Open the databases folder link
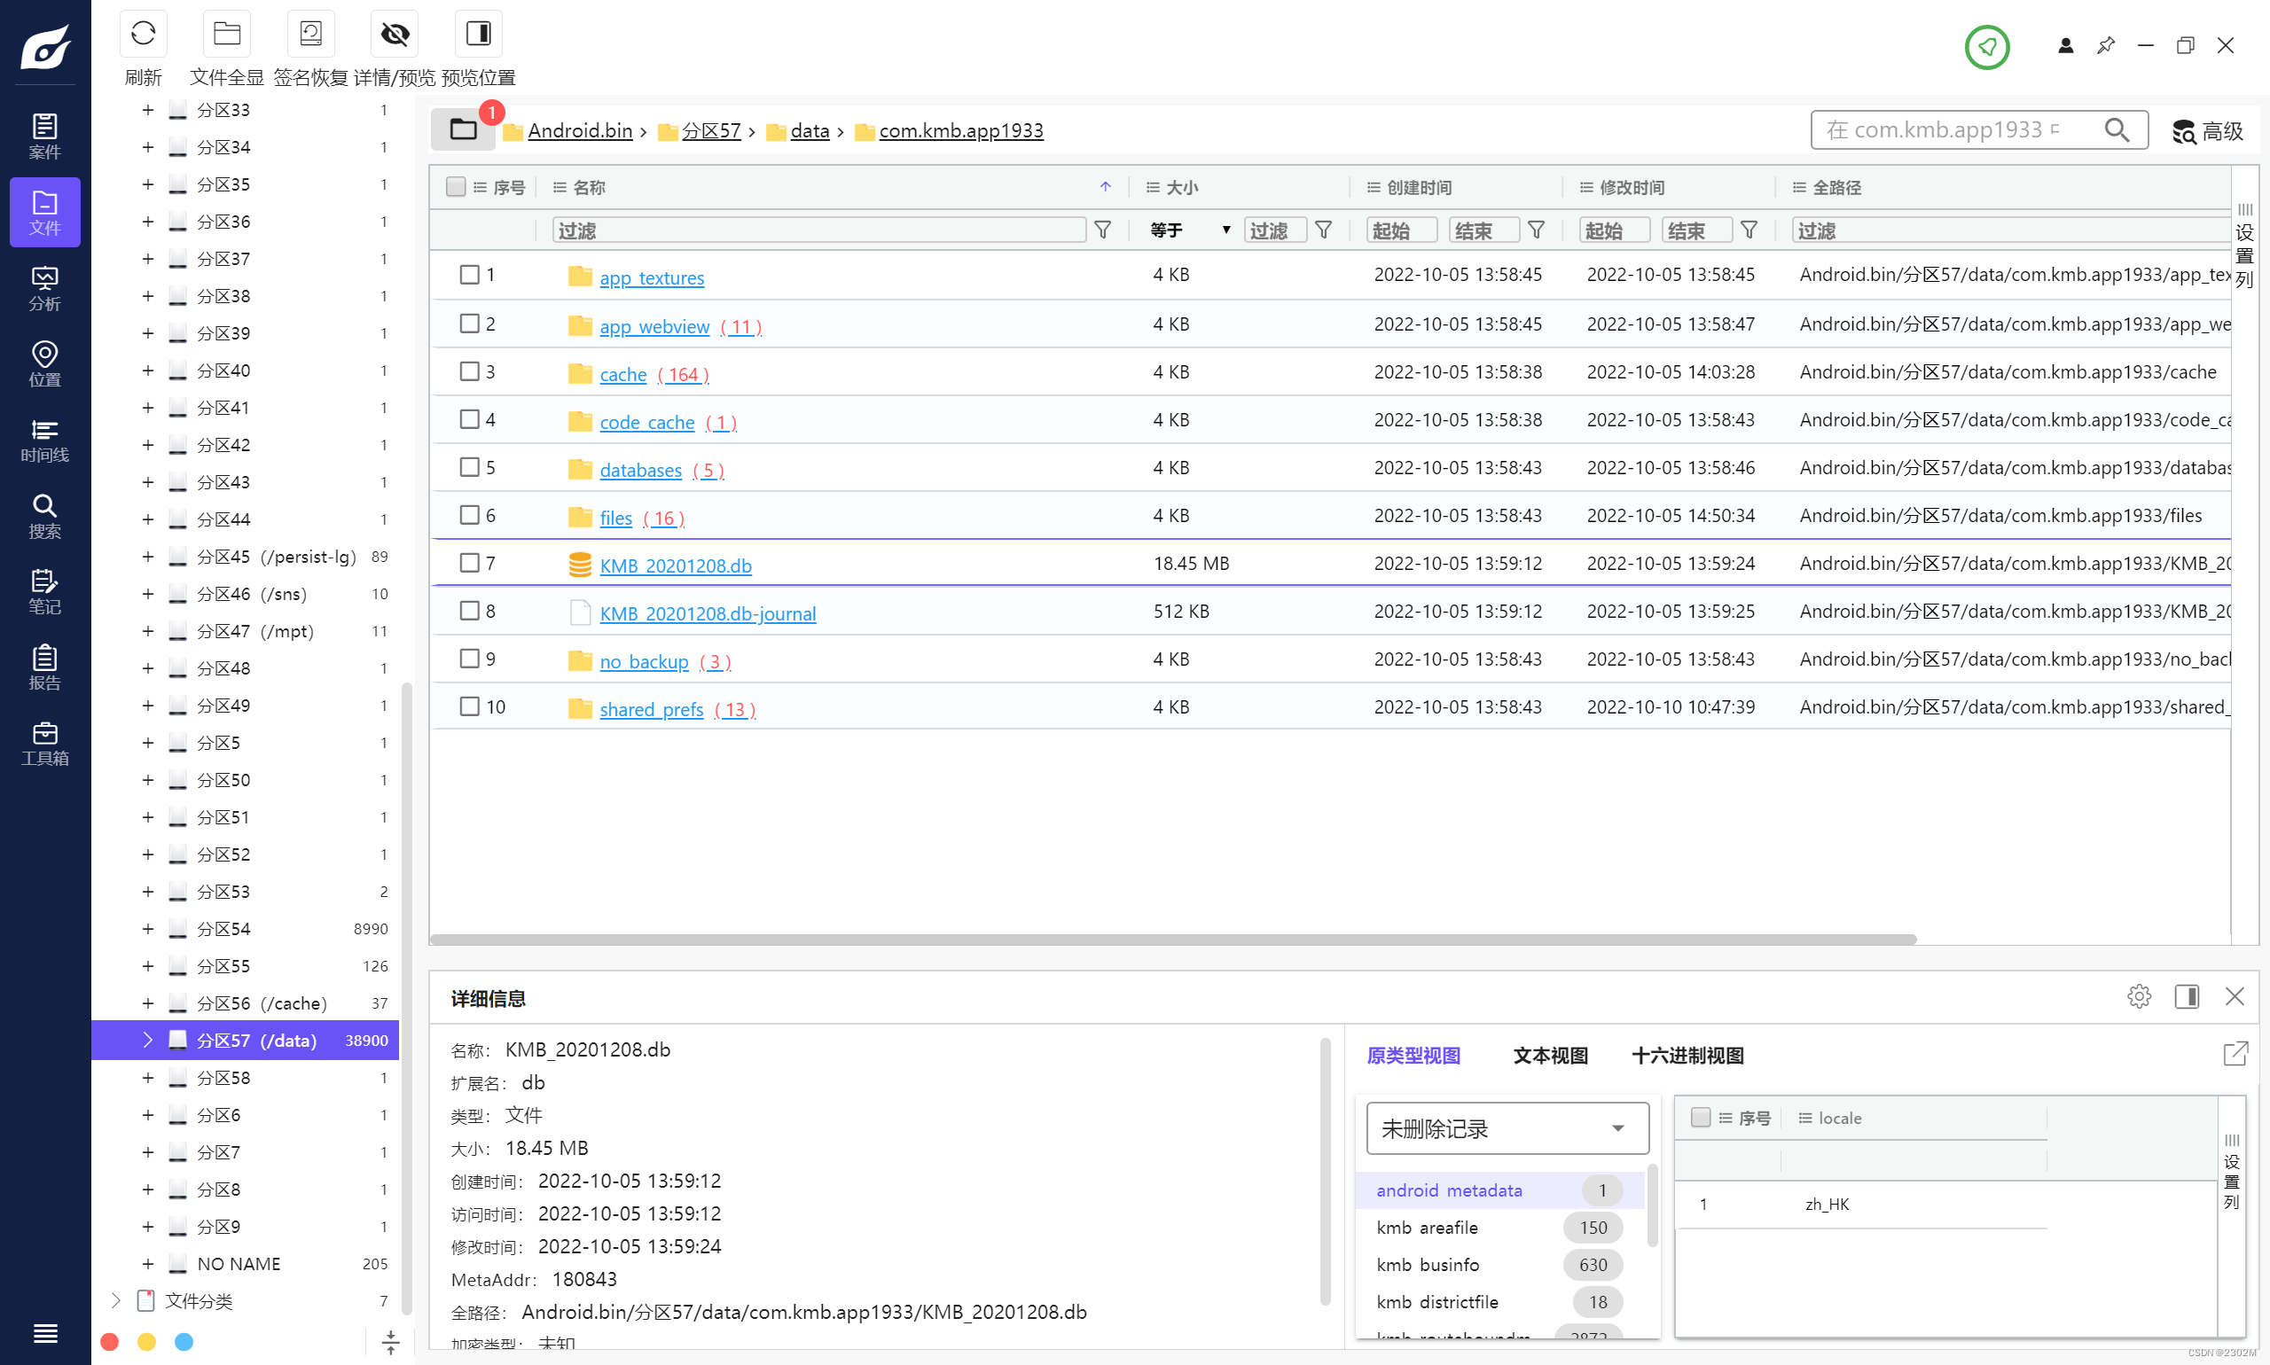Screen dimensions: 2270x1365 pyautogui.click(x=640, y=470)
